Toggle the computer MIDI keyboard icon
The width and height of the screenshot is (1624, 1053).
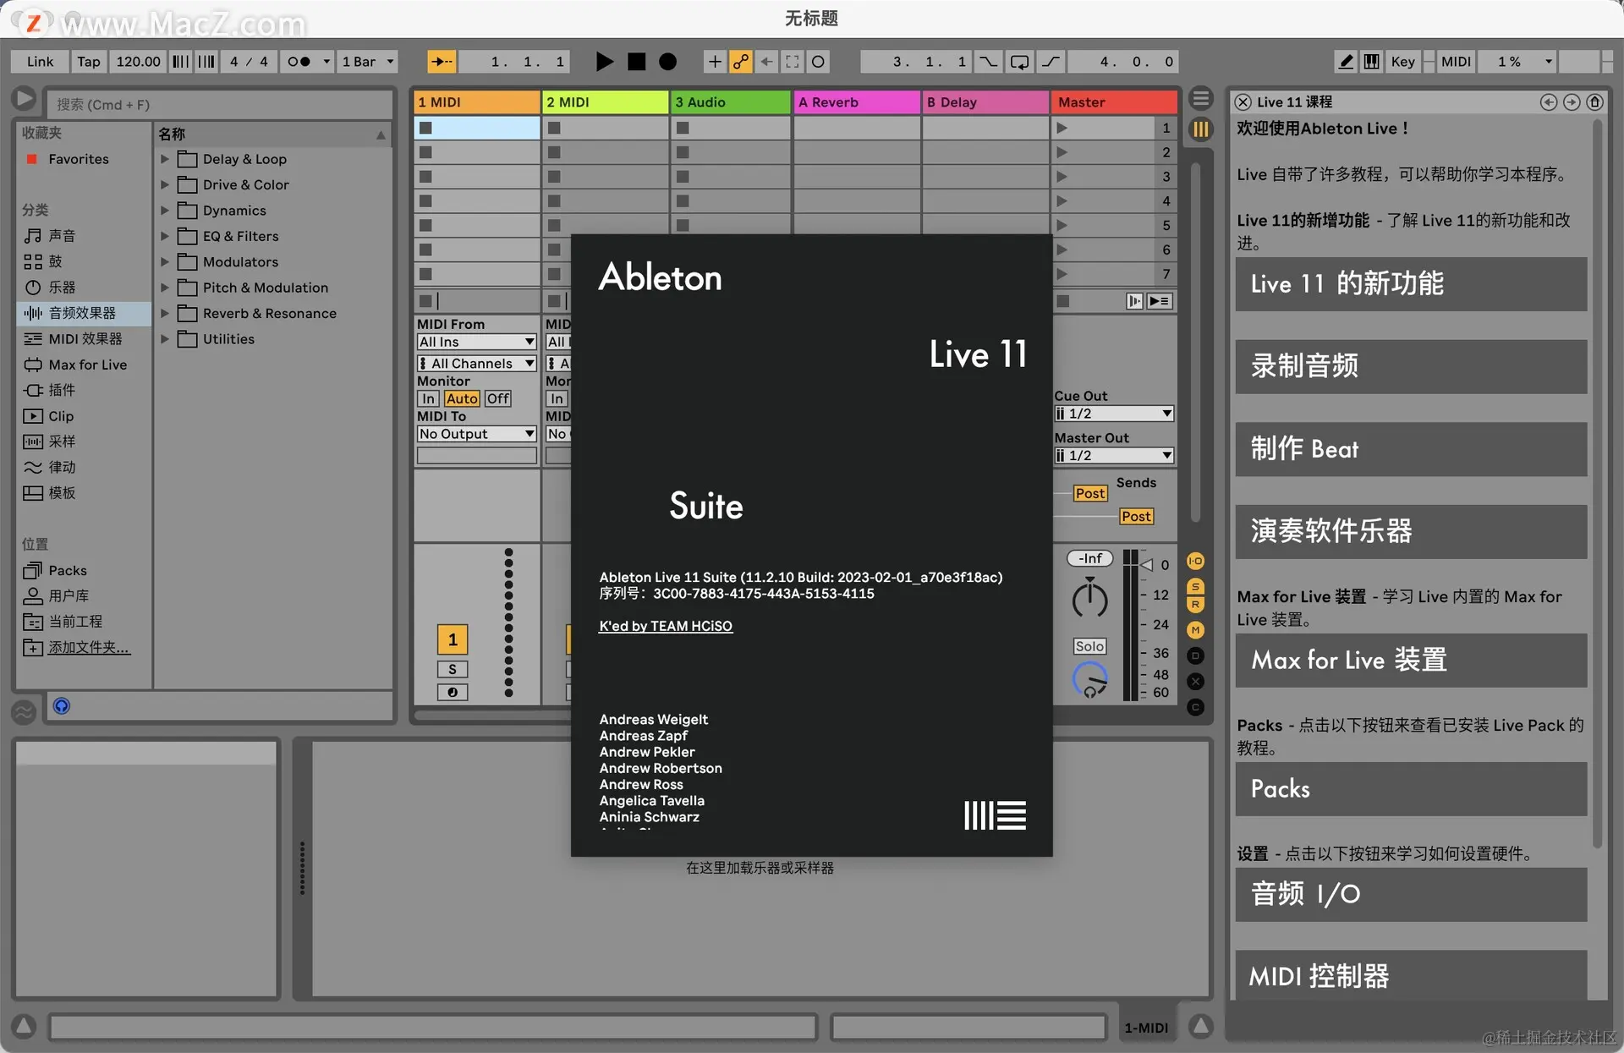(1372, 62)
